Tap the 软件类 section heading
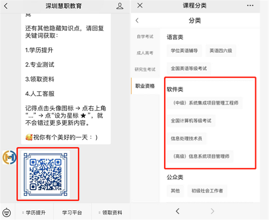Screen dimensions: 269x220 [x=175, y=89]
